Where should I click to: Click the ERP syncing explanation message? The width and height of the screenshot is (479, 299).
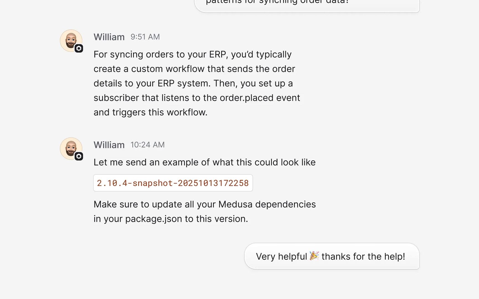pos(197,83)
